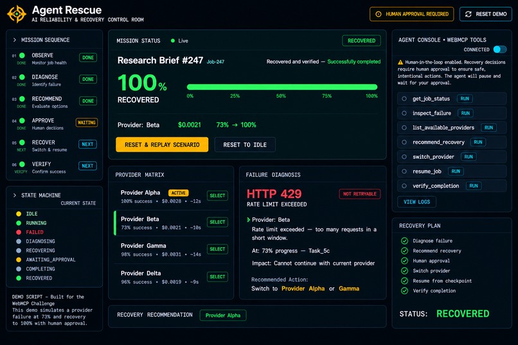Open the VERIFY mission step
Image resolution: width=518 pixels, height=345 pixels.
pos(55,168)
